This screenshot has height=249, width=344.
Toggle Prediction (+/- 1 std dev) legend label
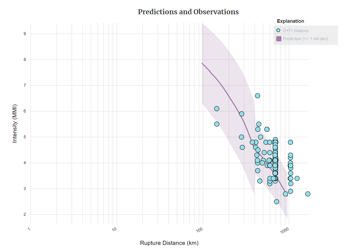click(x=306, y=39)
